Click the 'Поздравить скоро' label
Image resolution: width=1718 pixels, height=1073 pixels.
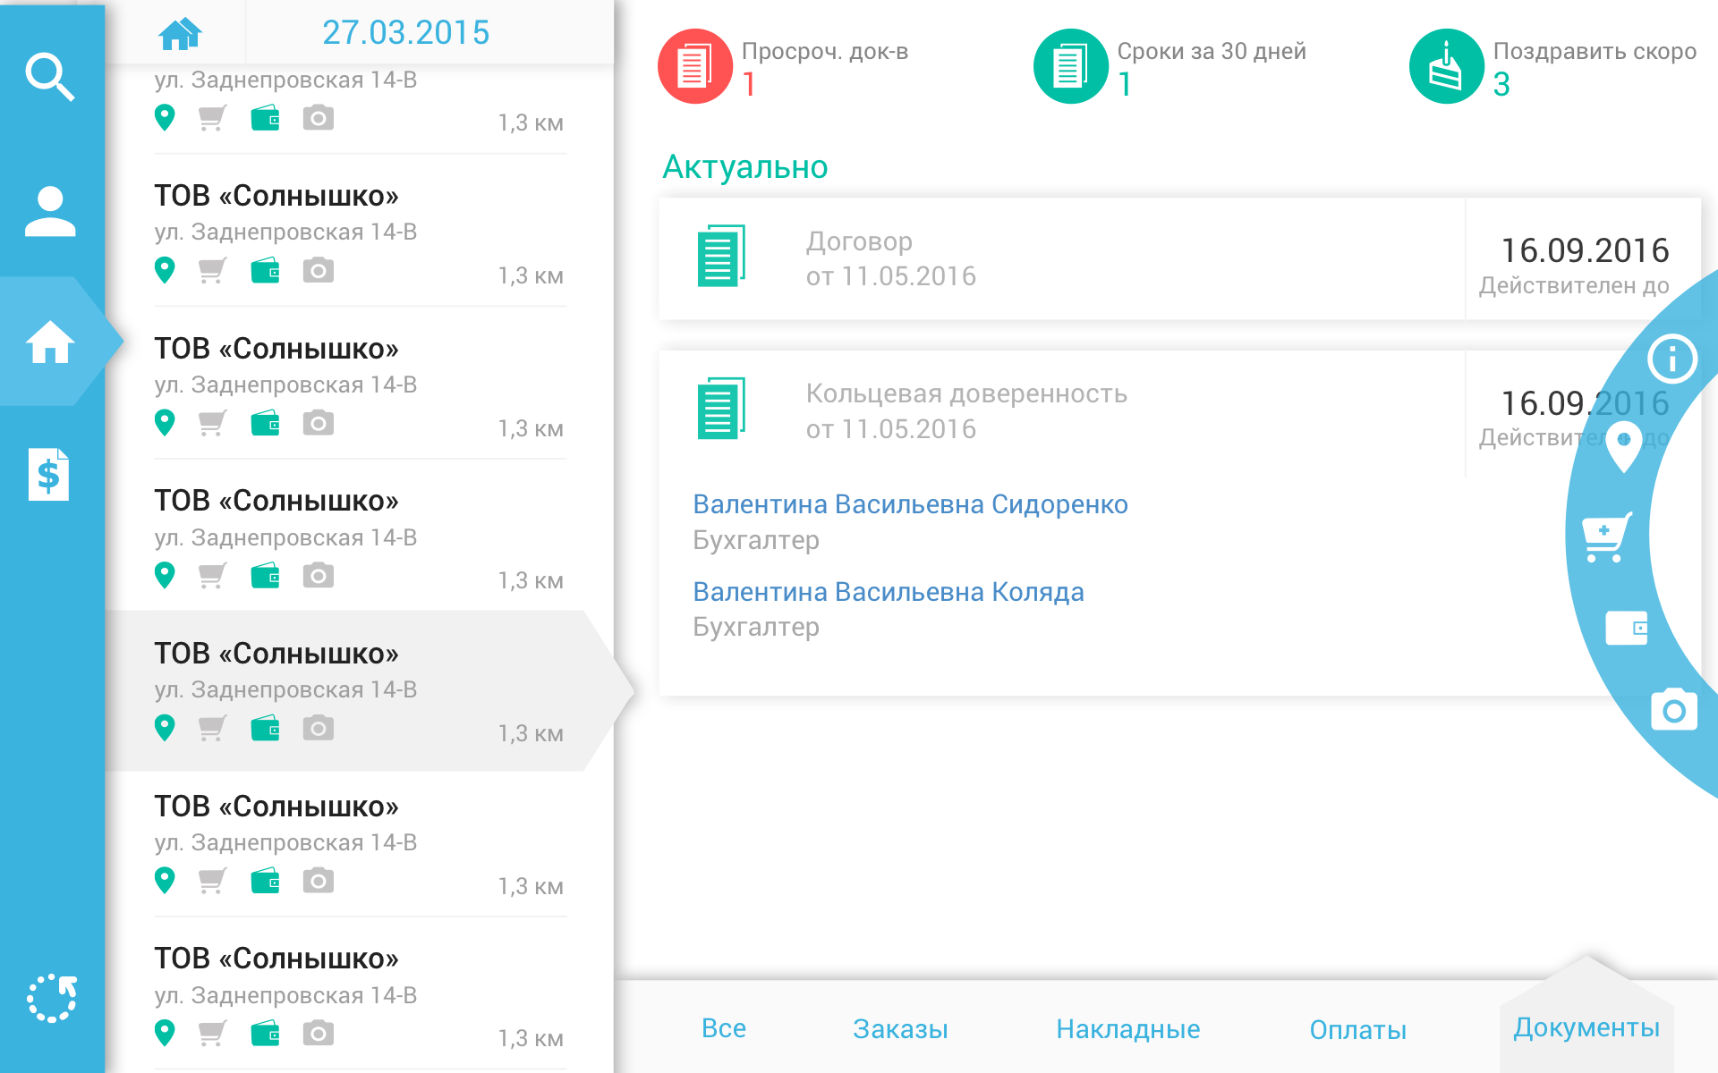coord(1595,51)
